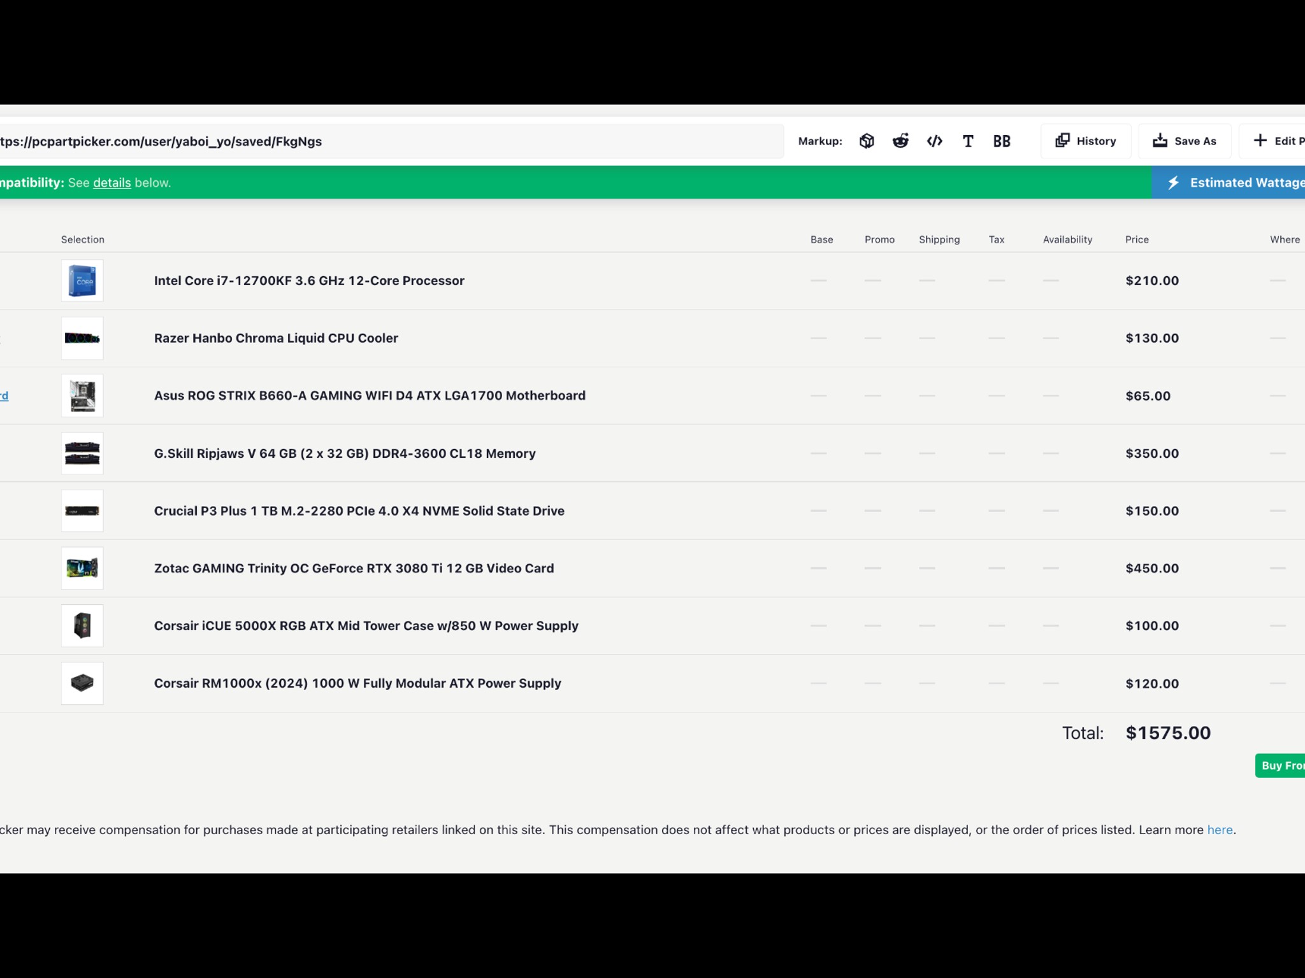Choose the BB code markup icon
The height and width of the screenshot is (978, 1305).
pyautogui.click(x=1002, y=141)
